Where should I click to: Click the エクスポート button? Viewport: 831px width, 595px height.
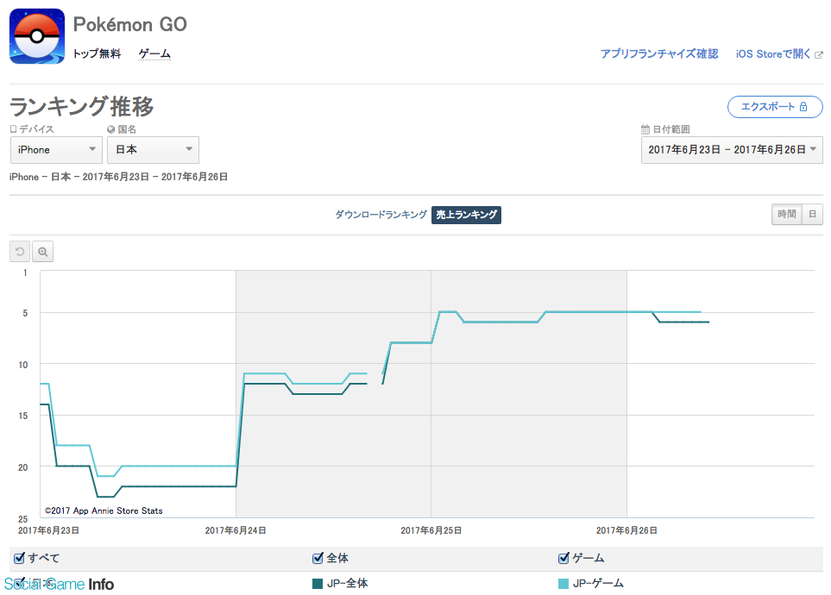(x=775, y=106)
